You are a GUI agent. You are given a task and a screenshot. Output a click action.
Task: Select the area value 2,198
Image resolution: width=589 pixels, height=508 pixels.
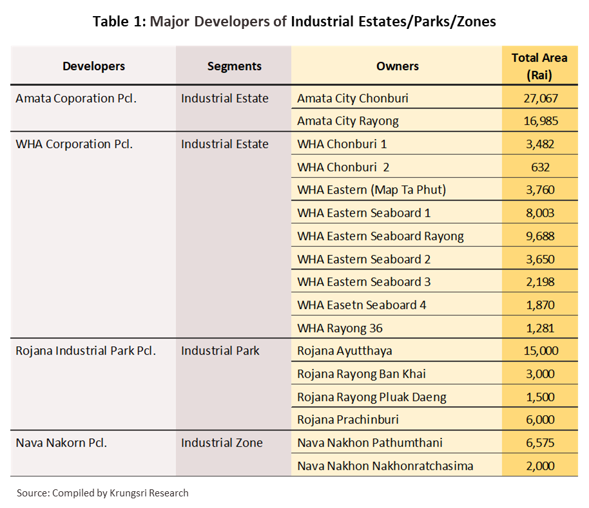(540, 282)
